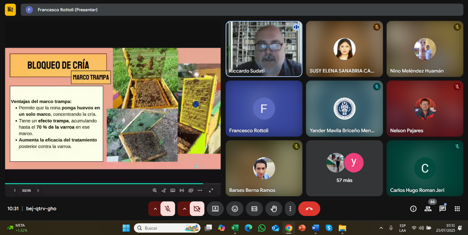
Task: Expand video settings arrow beside camera
Action: coord(184,209)
